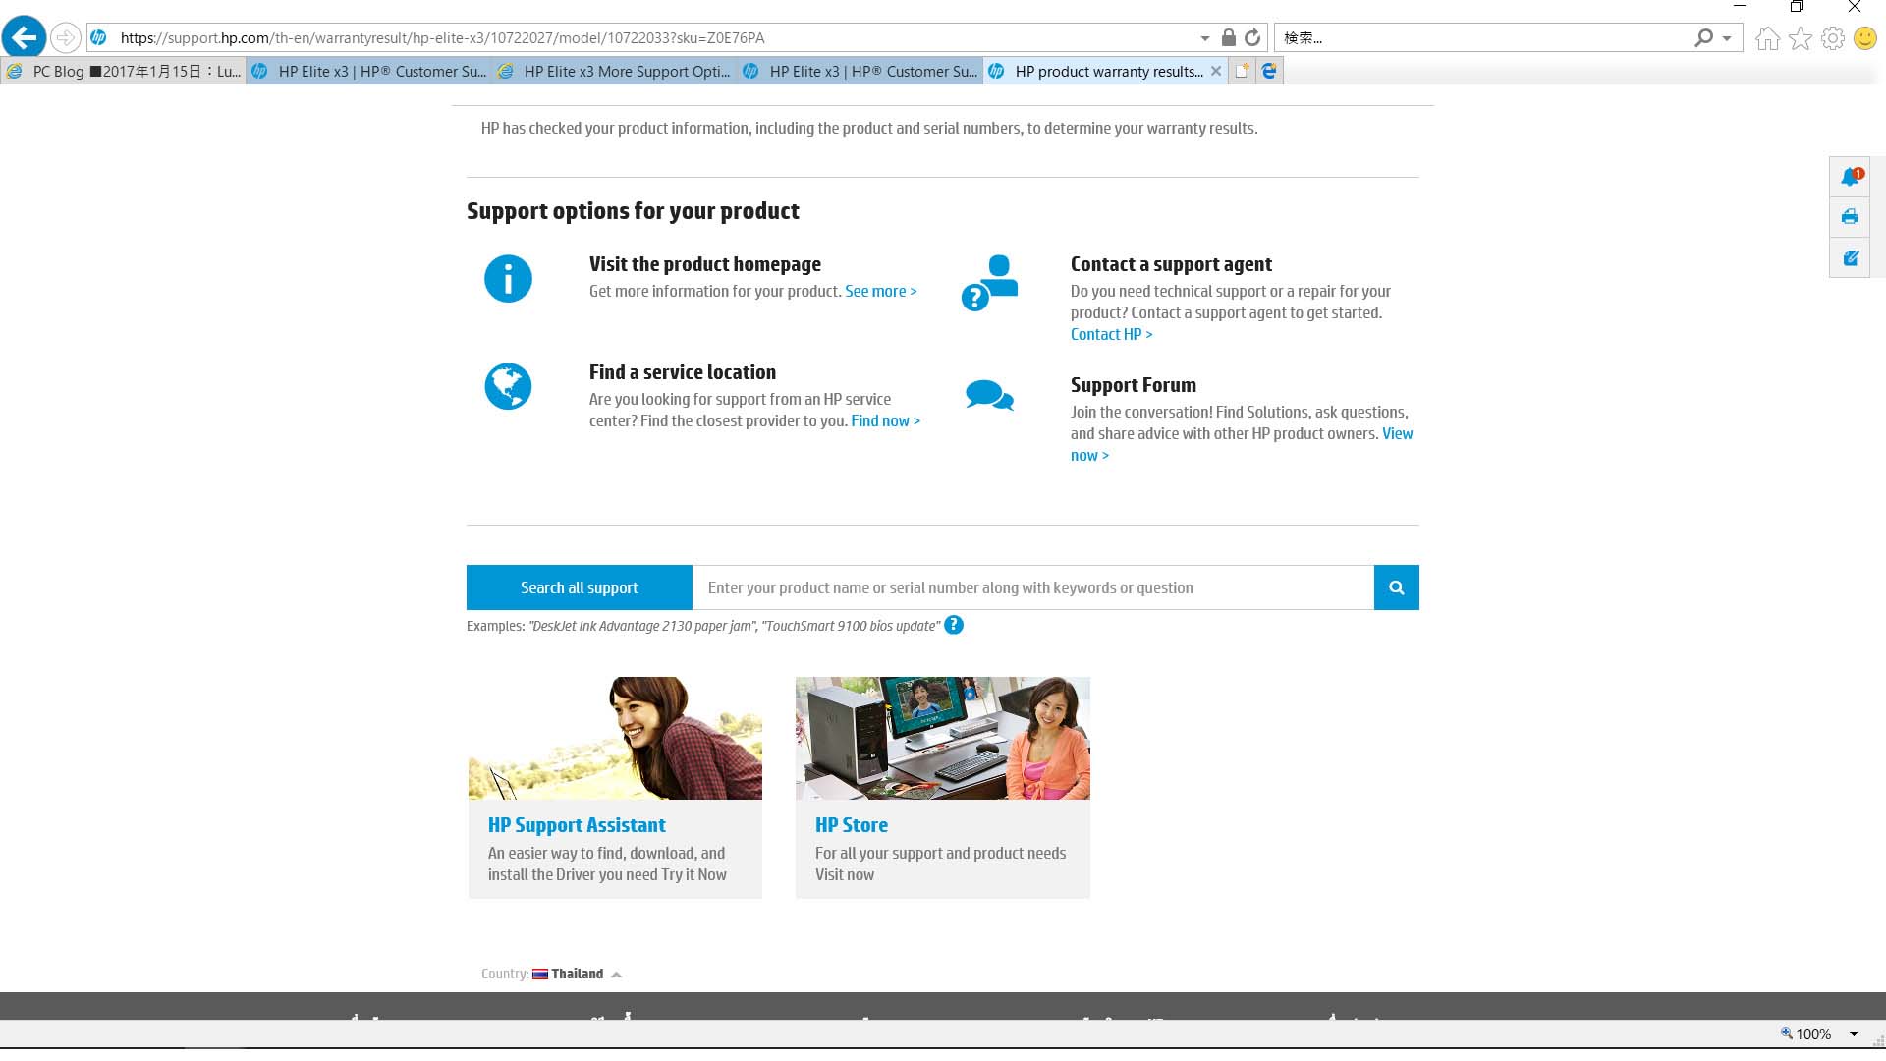This screenshot has height=1061, width=1886.
Task: Click the Support Forum heading
Action: 1134,385
